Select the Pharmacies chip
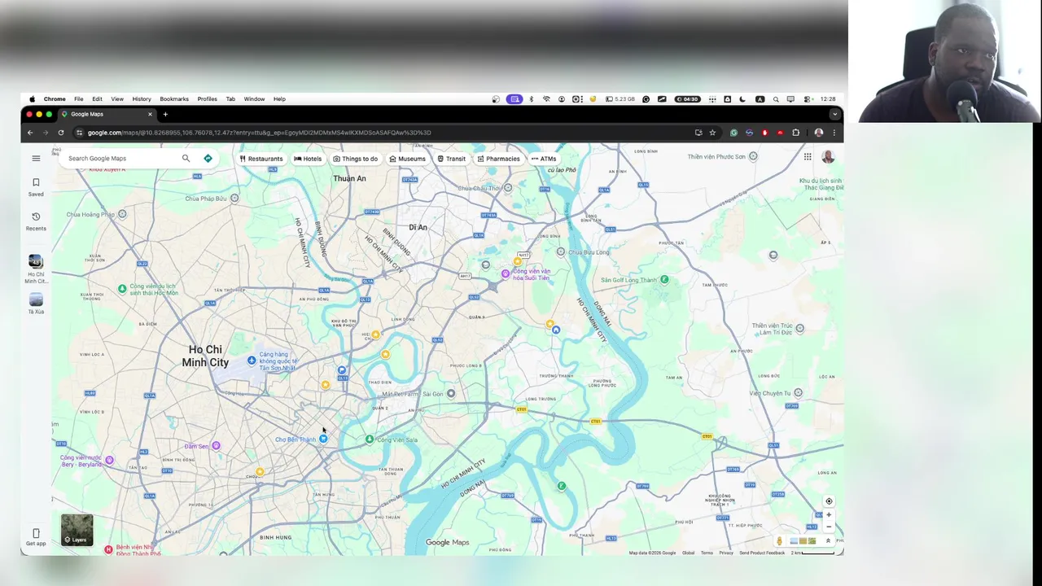The height and width of the screenshot is (586, 1042). click(x=498, y=159)
